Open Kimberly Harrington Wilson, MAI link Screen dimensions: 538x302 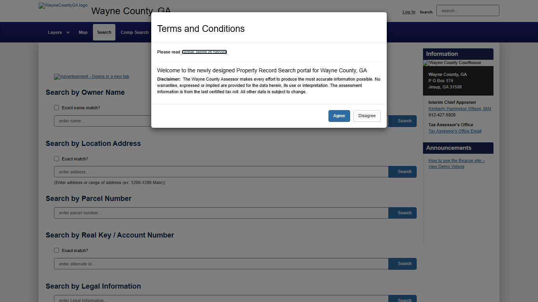click(x=460, y=109)
